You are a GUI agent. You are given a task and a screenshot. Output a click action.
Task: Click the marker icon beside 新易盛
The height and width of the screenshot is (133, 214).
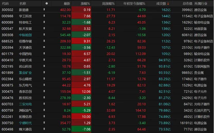tap(44, 10)
